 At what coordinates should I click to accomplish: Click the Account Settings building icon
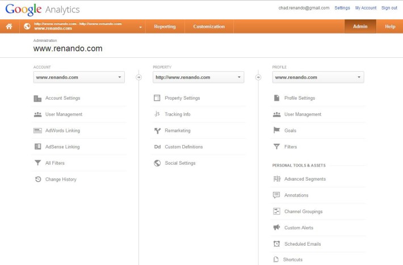point(37,98)
